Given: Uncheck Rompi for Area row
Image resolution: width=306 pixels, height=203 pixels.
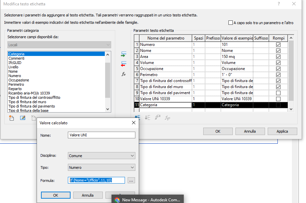Looking at the screenshot, I should tap(278, 57).
